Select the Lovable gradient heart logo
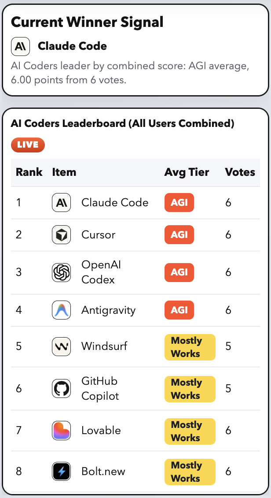 (61, 431)
